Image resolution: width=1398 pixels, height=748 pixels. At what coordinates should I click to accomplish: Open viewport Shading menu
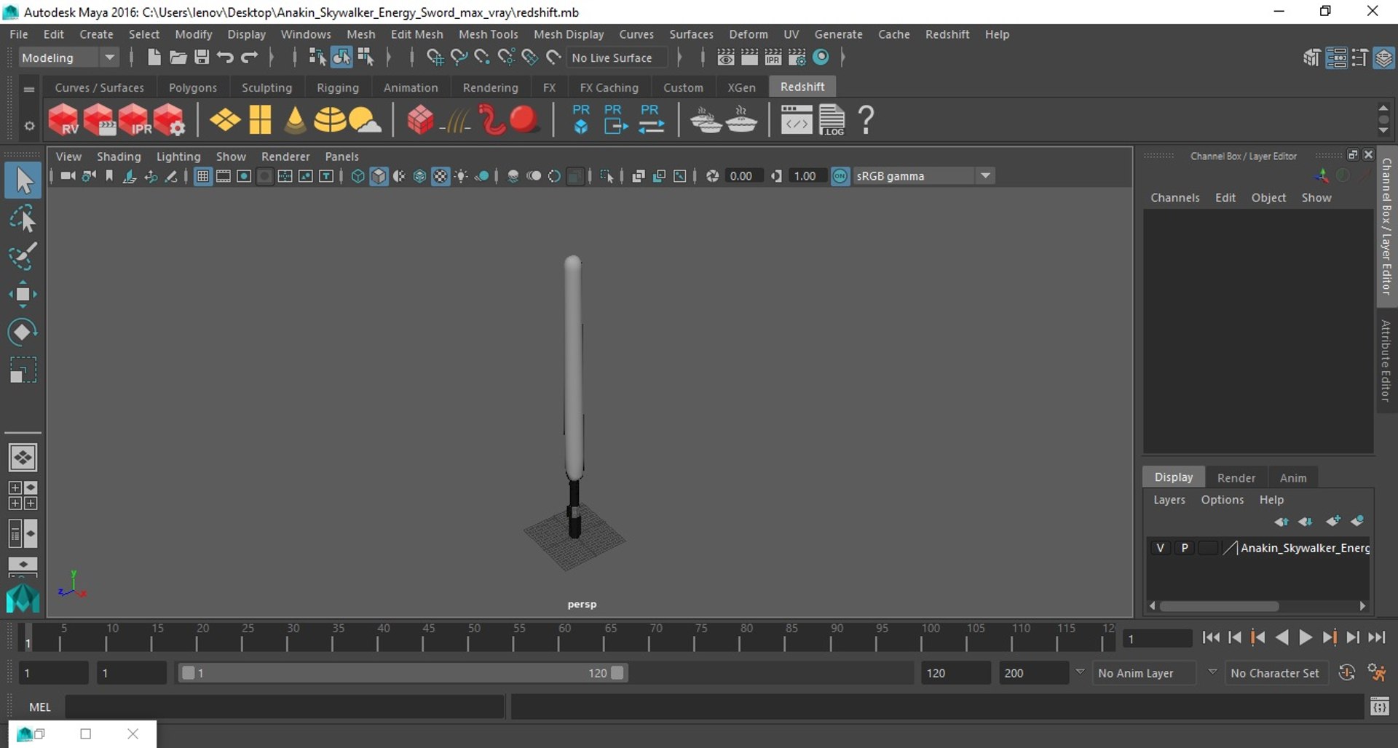(119, 156)
